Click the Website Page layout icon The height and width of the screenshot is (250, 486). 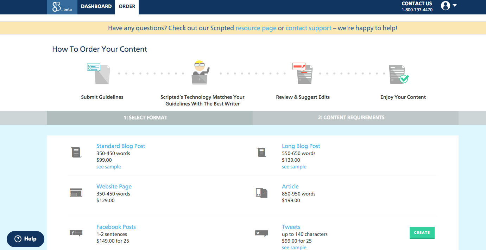tap(76, 192)
